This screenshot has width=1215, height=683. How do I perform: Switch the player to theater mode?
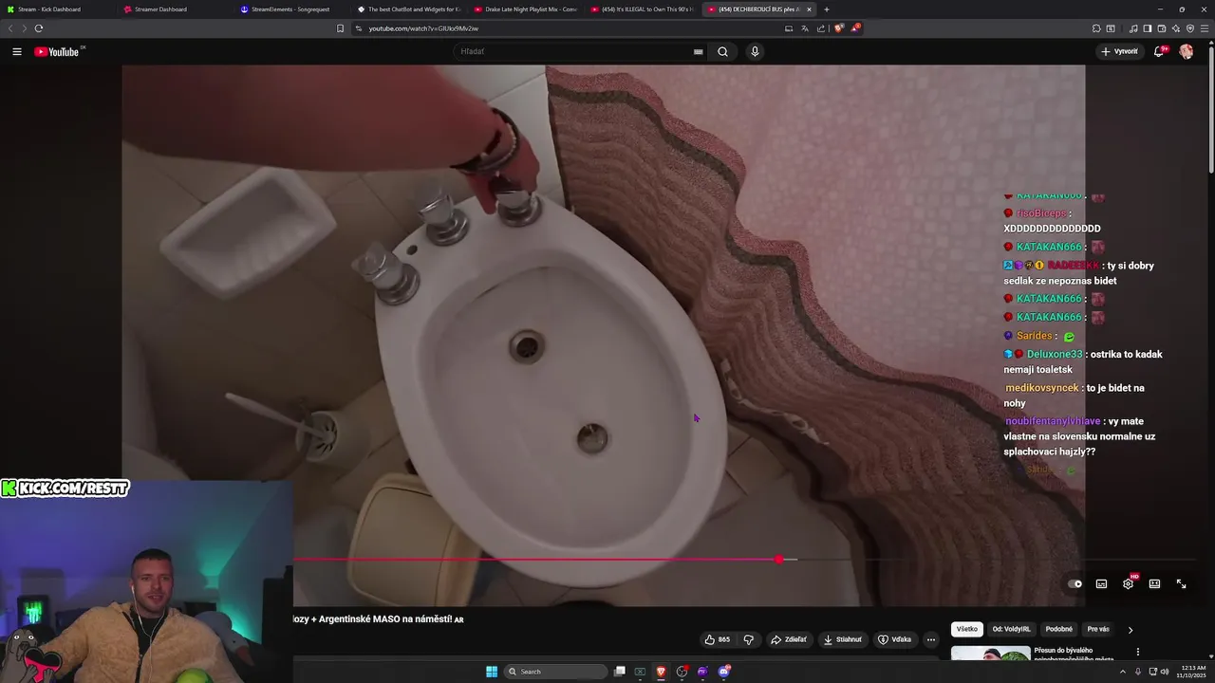pos(1154,583)
